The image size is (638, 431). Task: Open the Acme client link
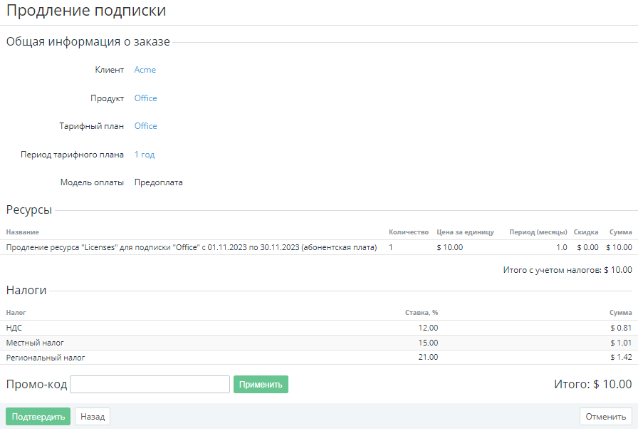click(x=145, y=70)
